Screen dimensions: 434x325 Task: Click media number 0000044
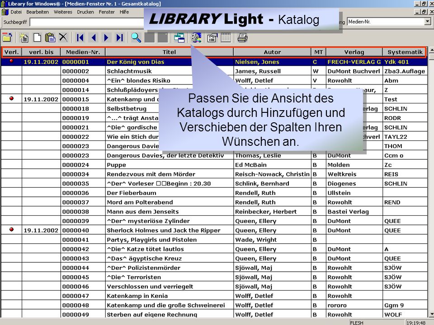pos(75,268)
